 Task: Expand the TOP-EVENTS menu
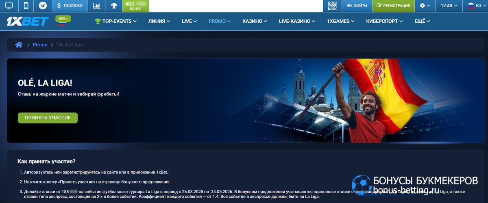click(x=115, y=21)
